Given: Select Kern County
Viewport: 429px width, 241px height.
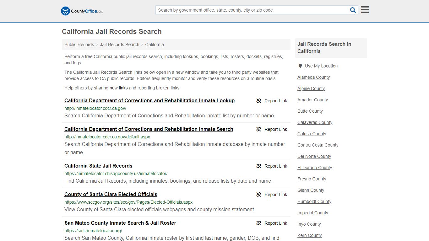Looking at the screenshot, I should click(310, 235).
